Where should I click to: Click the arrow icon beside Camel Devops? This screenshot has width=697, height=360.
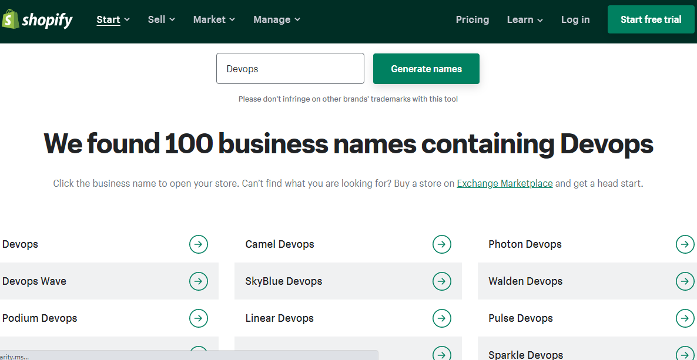coord(441,244)
